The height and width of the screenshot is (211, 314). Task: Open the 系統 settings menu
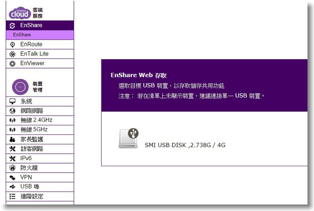[40, 101]
